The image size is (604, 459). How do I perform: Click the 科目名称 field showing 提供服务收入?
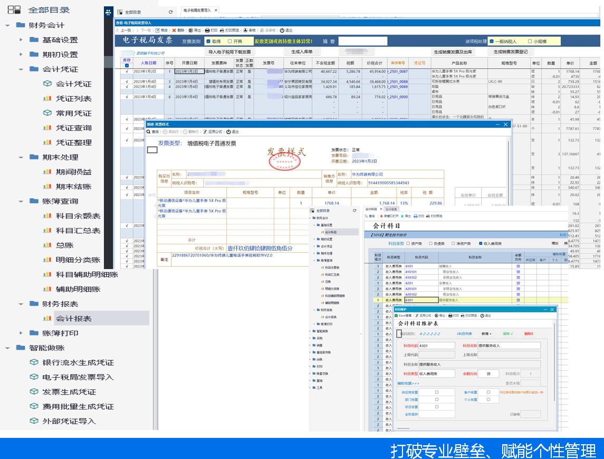point(509,346)
